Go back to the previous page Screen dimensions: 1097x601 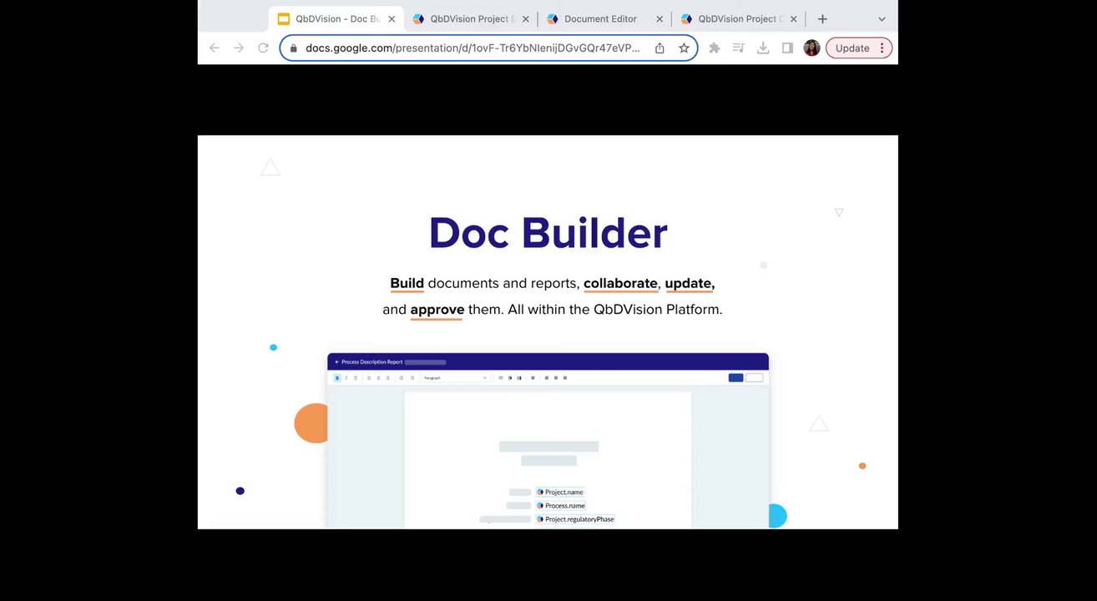tap(215, 48)
